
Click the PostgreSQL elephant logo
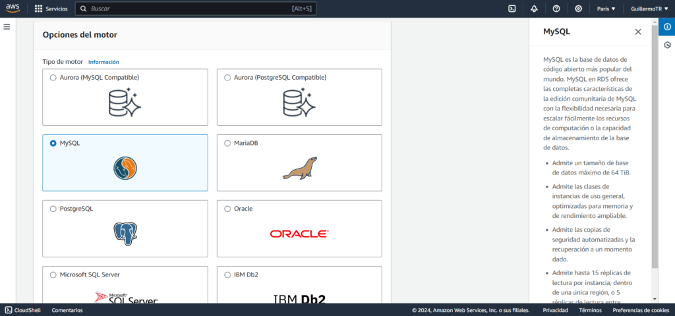(125, 234)
